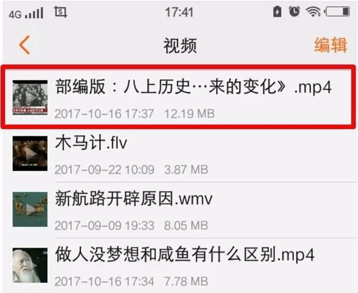Open 做人没梦想和咸鱼有什么区别.mp4
The height and width of the screenshot is (293, 358).
click(x=179, y=265)
